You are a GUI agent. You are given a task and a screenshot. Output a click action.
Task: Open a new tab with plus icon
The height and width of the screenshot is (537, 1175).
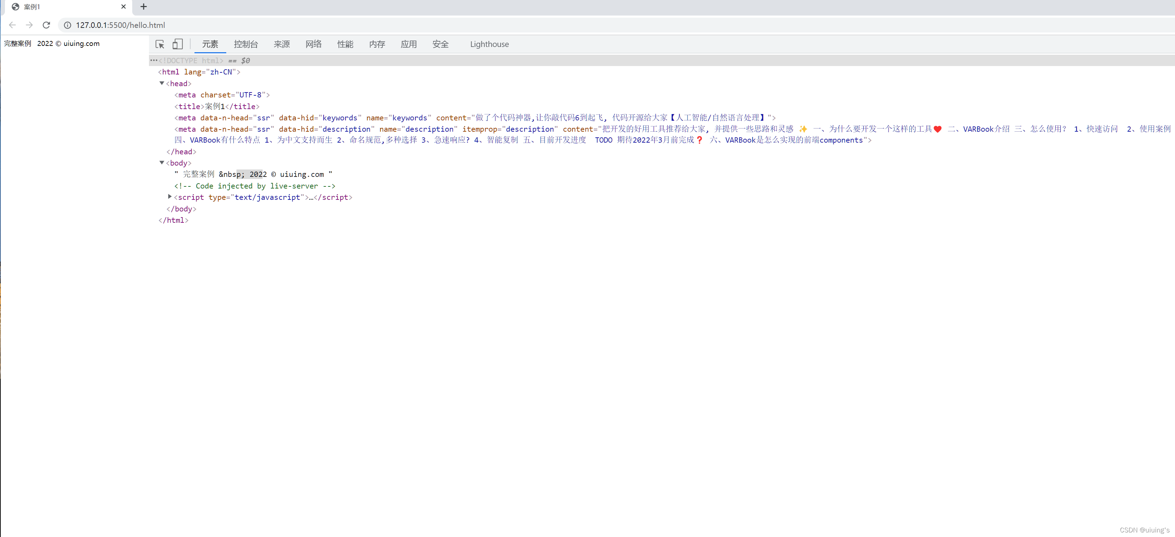pyautogui.click(x=144, y=7)
